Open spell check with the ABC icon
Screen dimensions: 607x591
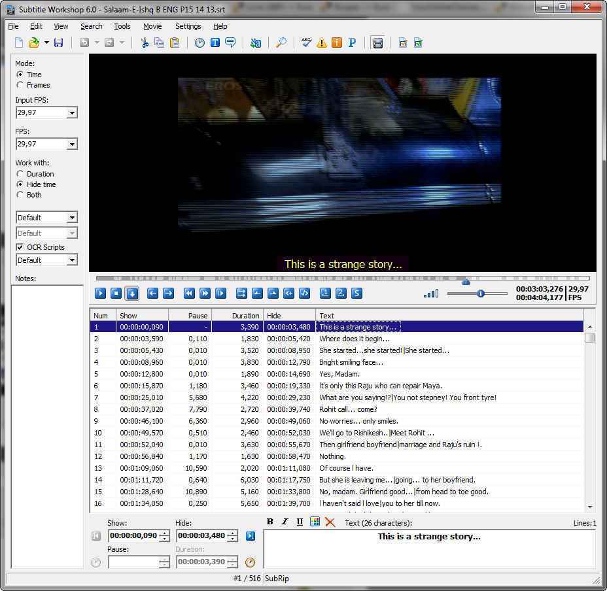(x=306, y=43)
